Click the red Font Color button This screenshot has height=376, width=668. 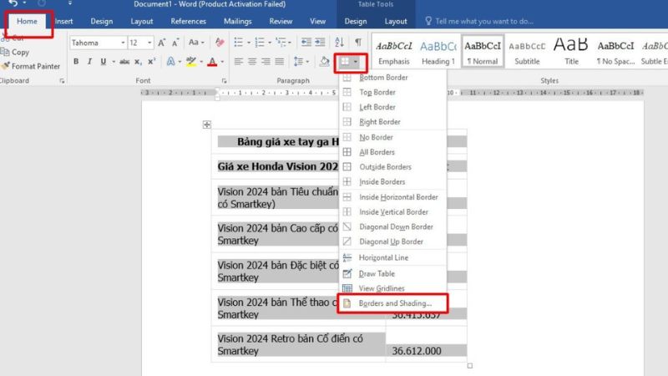(x=211, y=61)
